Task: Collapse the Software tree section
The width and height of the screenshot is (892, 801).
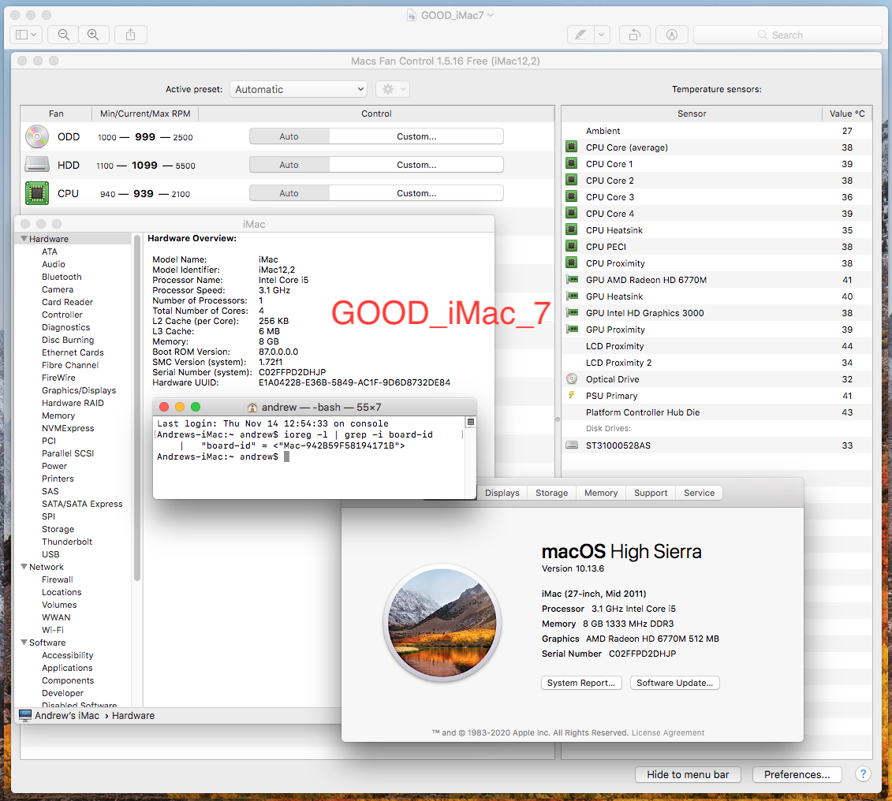Action: pyautogui.click(x=24, y=643)
